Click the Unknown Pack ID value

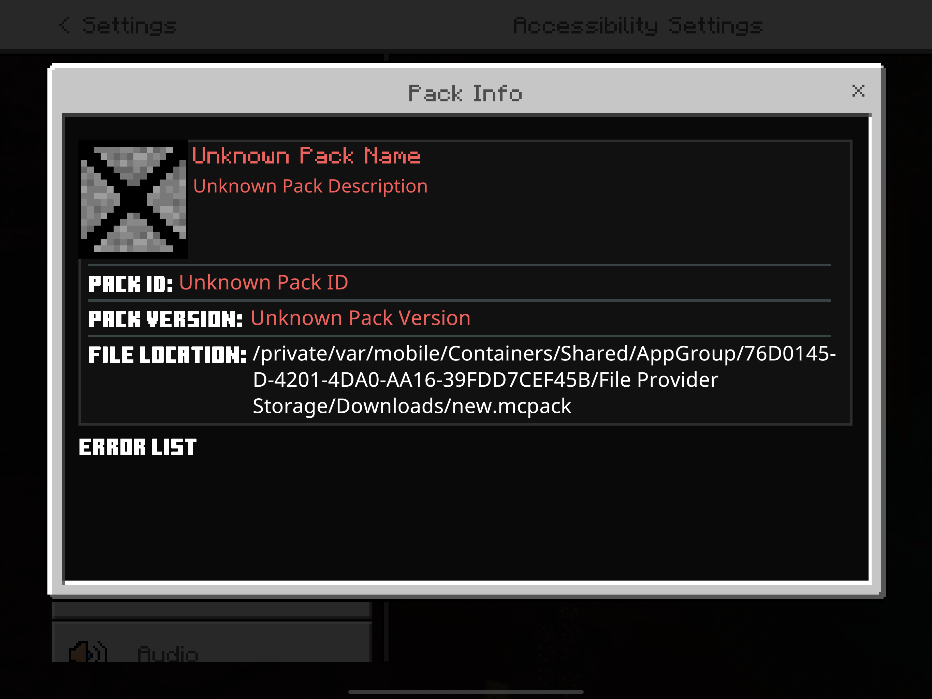(264, 283)
